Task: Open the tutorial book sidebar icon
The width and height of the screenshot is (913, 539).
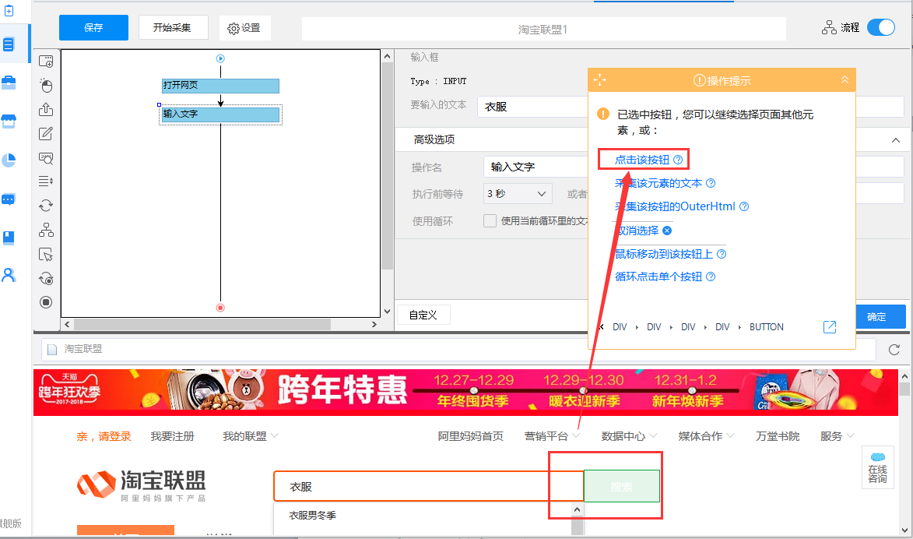Action: [9, 237]
